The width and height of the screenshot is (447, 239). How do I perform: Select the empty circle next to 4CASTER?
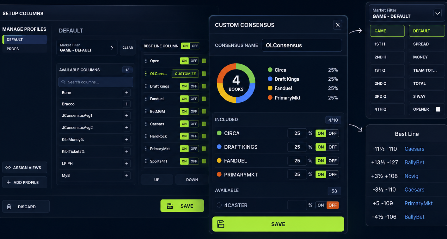[x=219, y=205]
